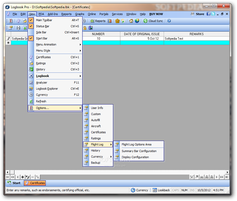Start Cloud Sync from toolbar
Image resolution: width=237 pixels, height=201 pixels.
(x=153, y=21)
